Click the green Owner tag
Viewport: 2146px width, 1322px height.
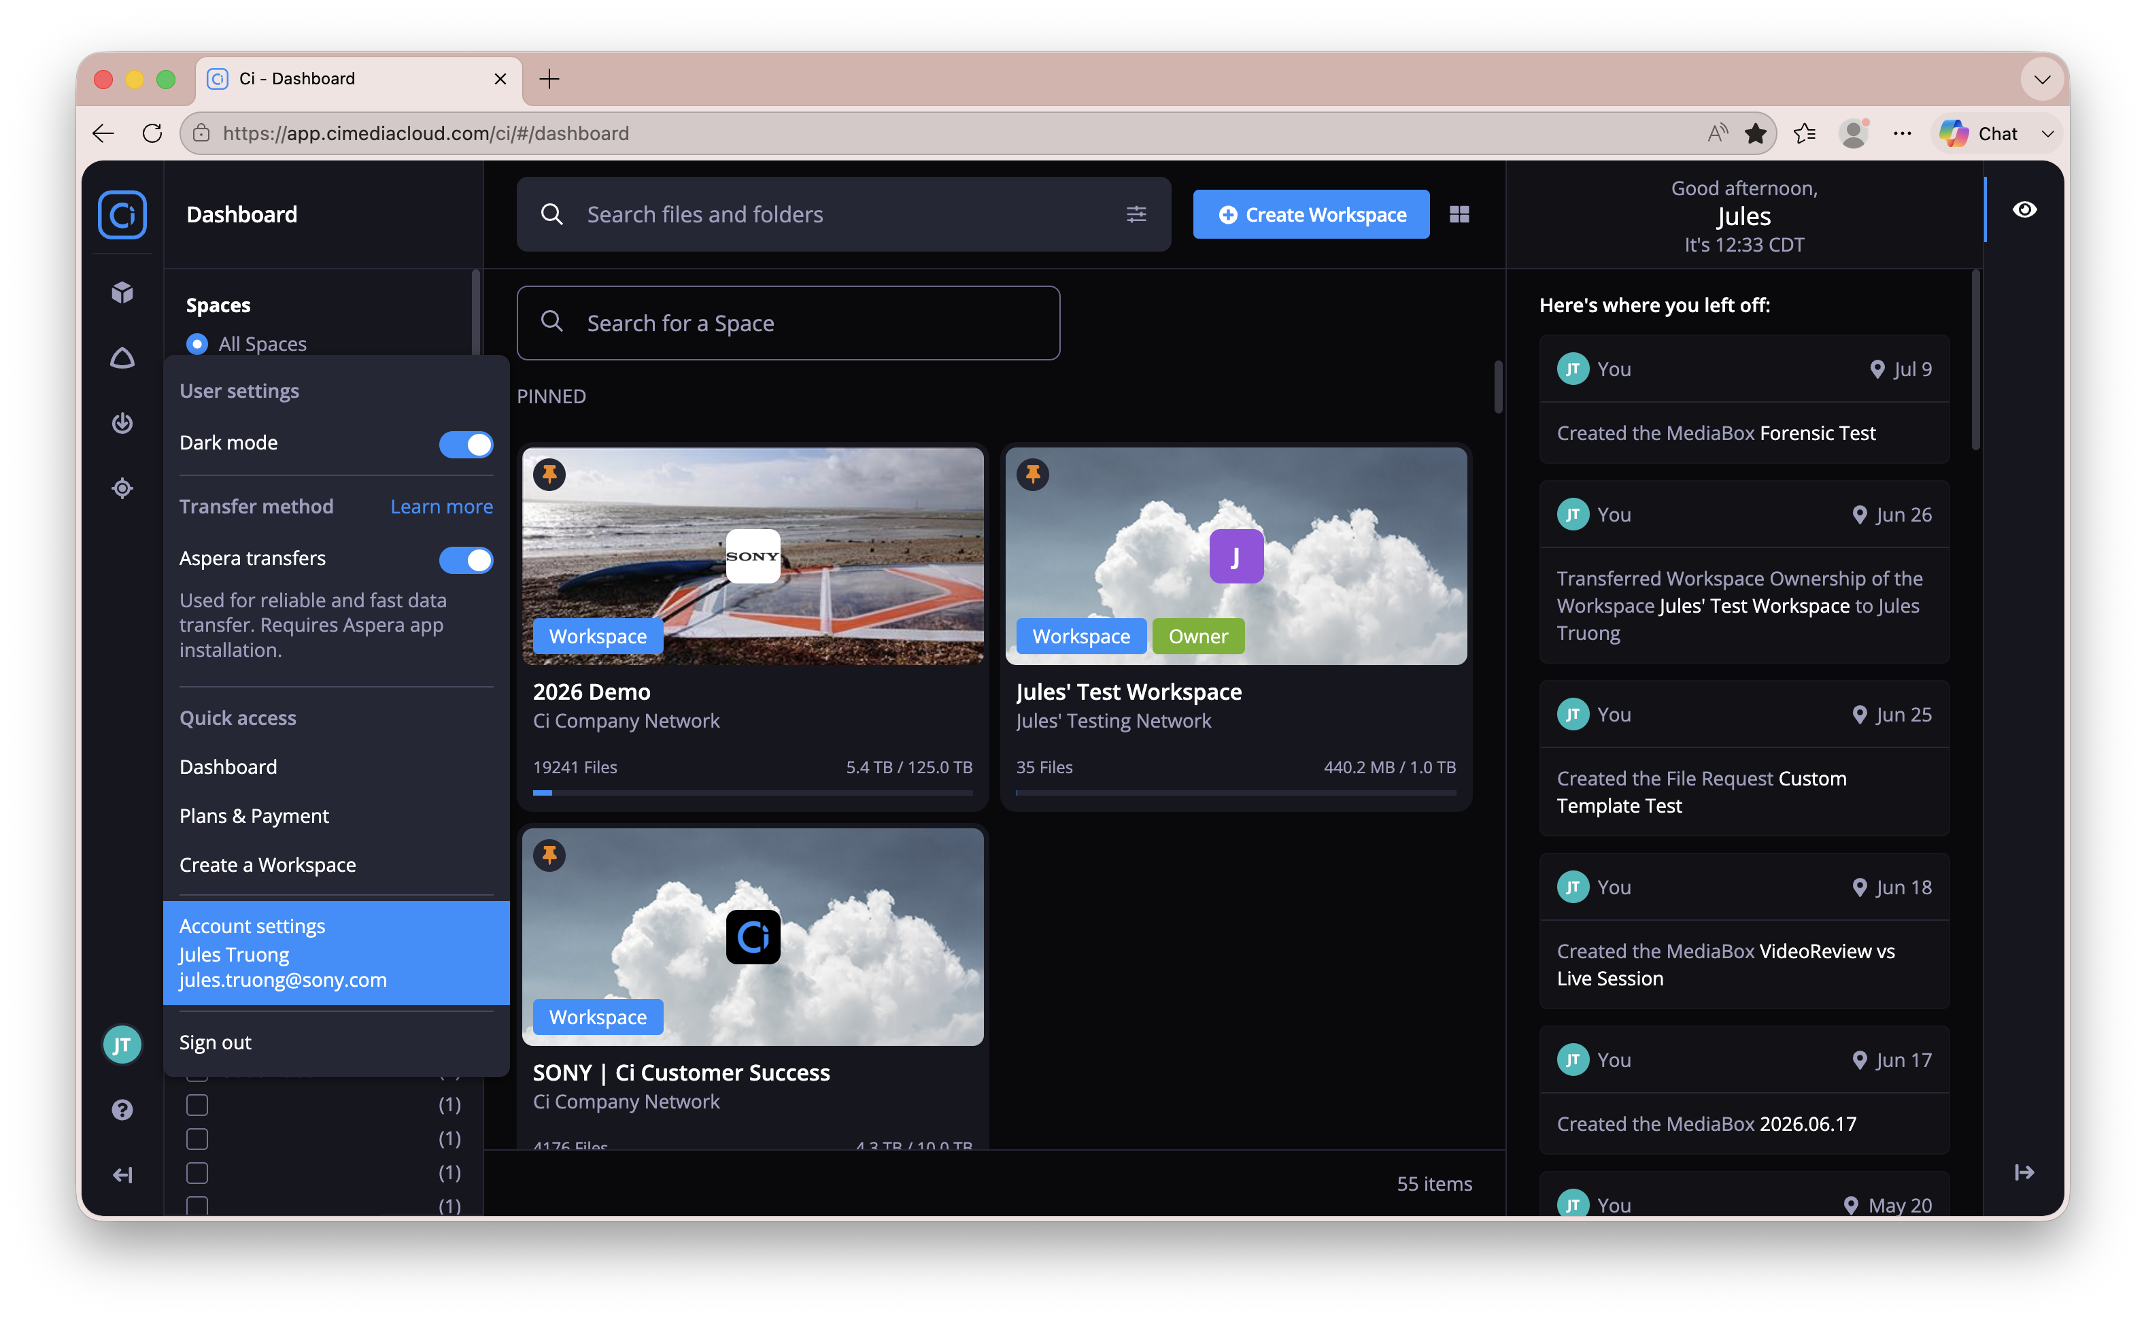[x=1197, y=636]
